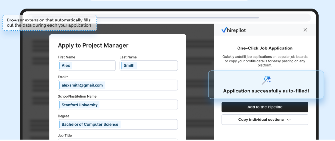Click the School/Institution Name field
Image resolution: width=335 pixels, height=141 pixels.
click(x=118, y=105)
